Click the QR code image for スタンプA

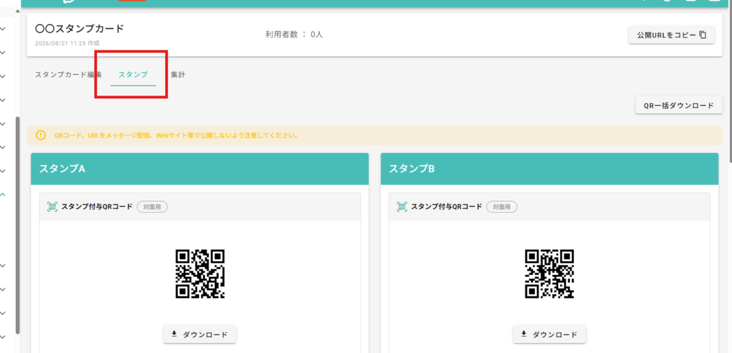pyautogui.click(x=200, y=274)
